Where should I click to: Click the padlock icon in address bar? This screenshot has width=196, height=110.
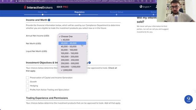click(16, 1)
